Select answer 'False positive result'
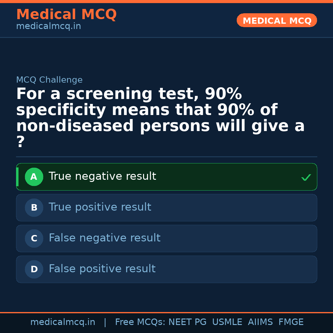 coord(102,269)
